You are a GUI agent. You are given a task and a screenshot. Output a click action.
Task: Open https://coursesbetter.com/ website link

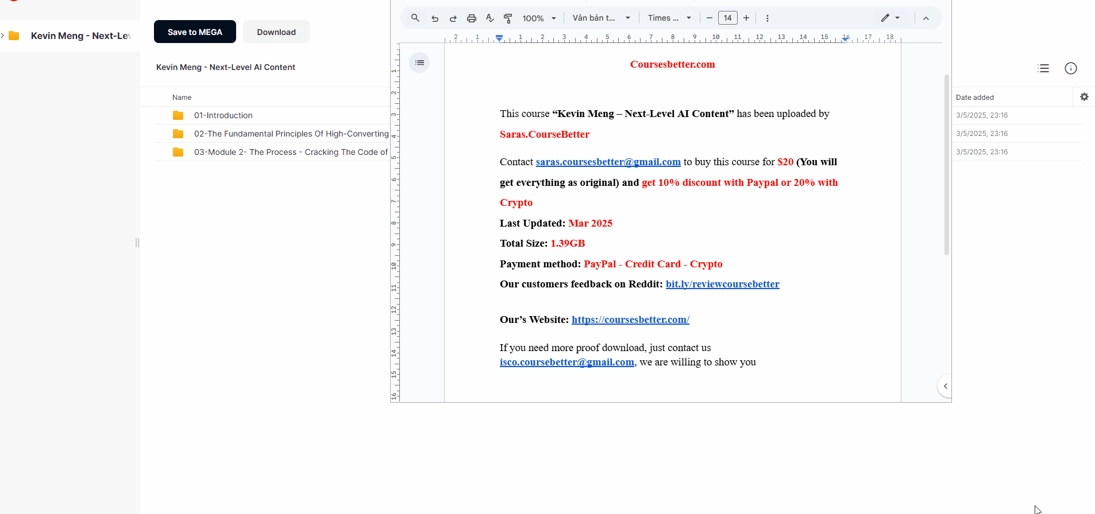point(630,320)
